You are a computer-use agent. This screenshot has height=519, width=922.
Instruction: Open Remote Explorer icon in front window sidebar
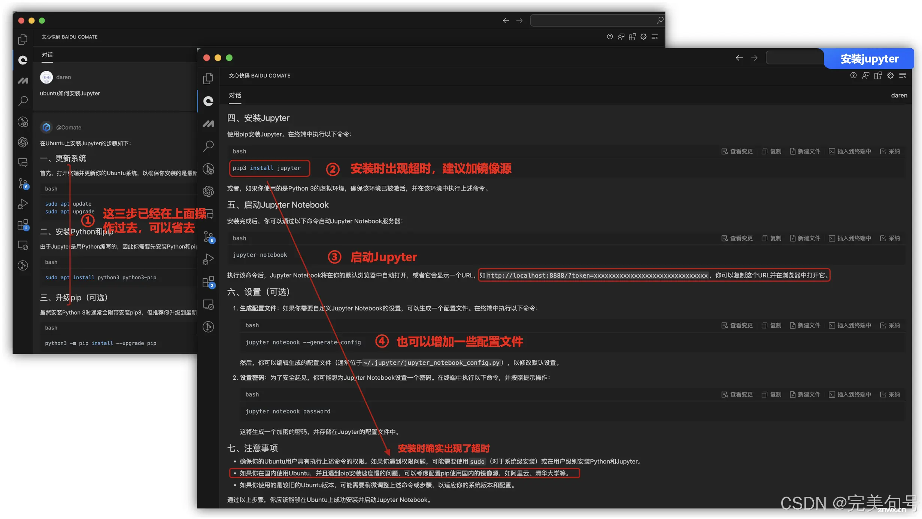click(x=208, y=304)
